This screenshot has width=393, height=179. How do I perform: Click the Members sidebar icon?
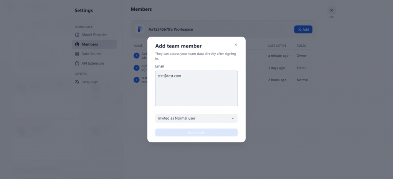click(x=77, y=44)
